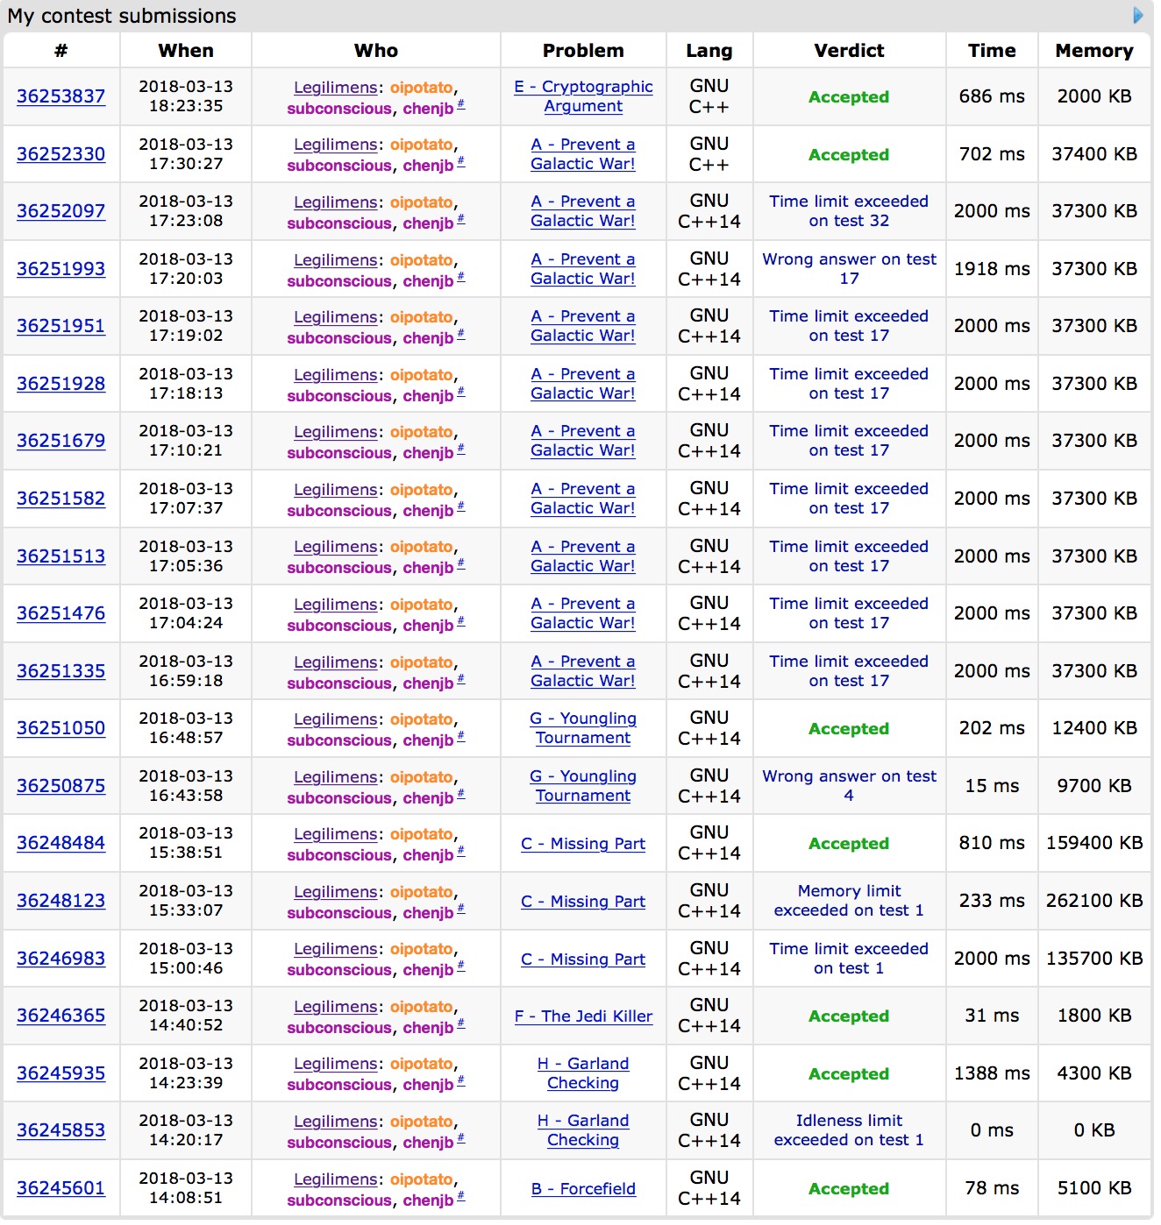Open H - Garland Checking in row 36245935
Viewport: 1161px width, 1225px height.
tap(583, 1073)
